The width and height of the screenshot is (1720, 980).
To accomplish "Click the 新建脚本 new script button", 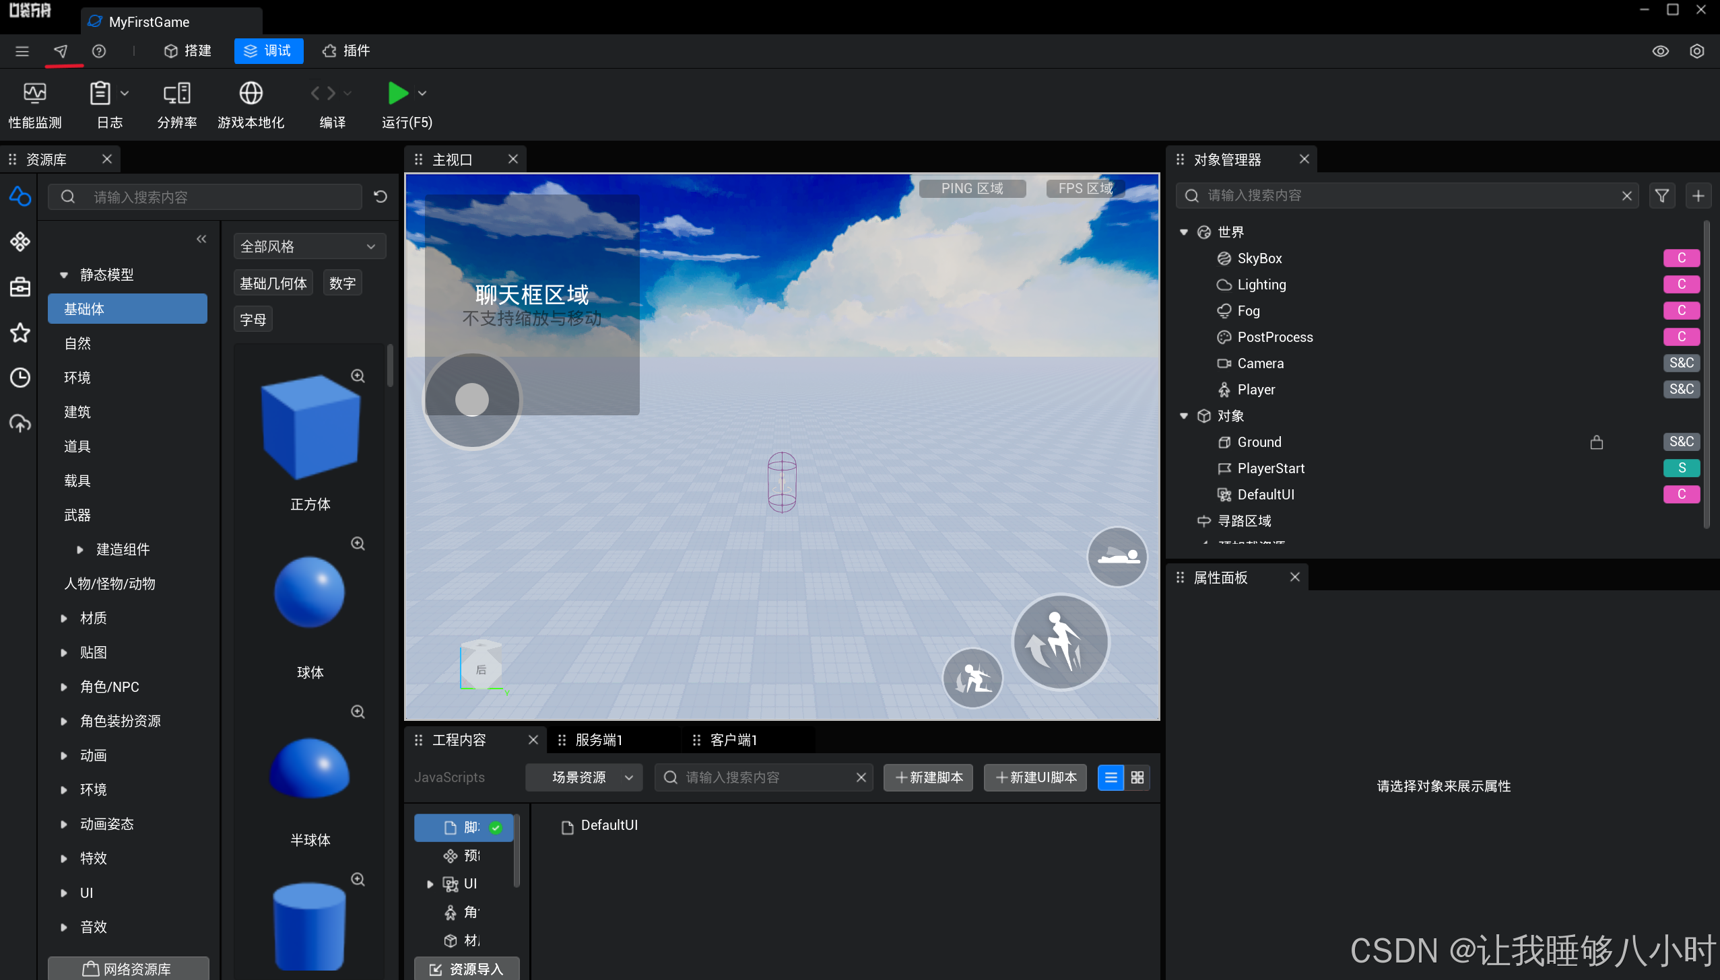I will click(x=928, y=777).
